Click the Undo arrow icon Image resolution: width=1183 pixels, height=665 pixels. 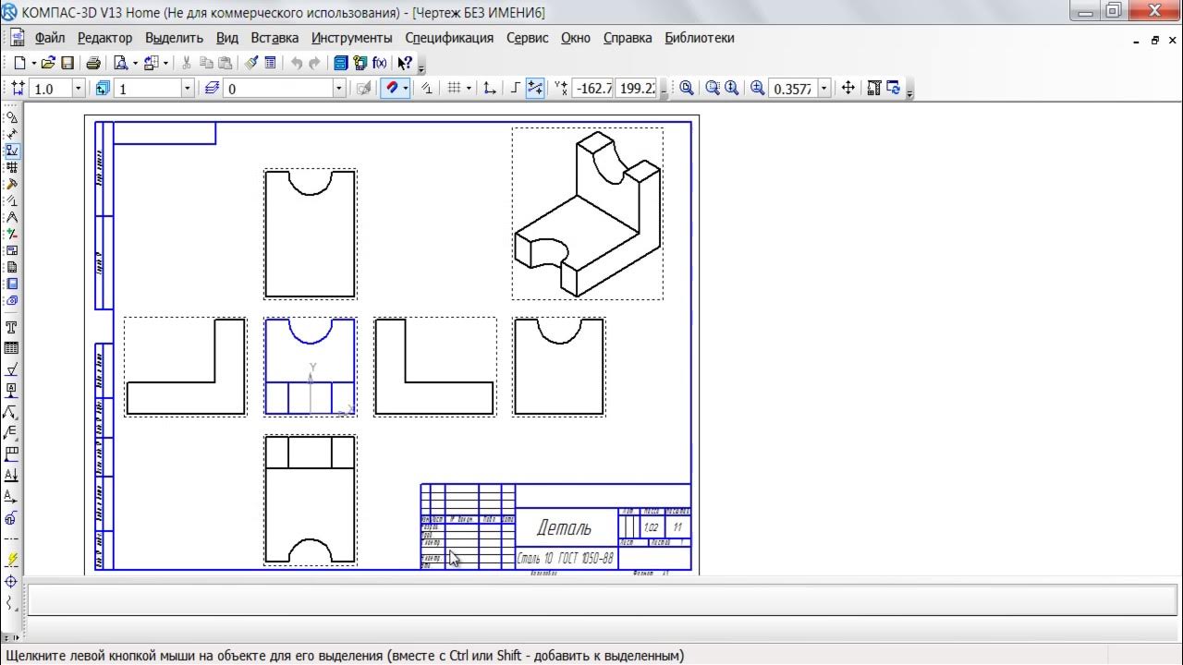[296, 63]
